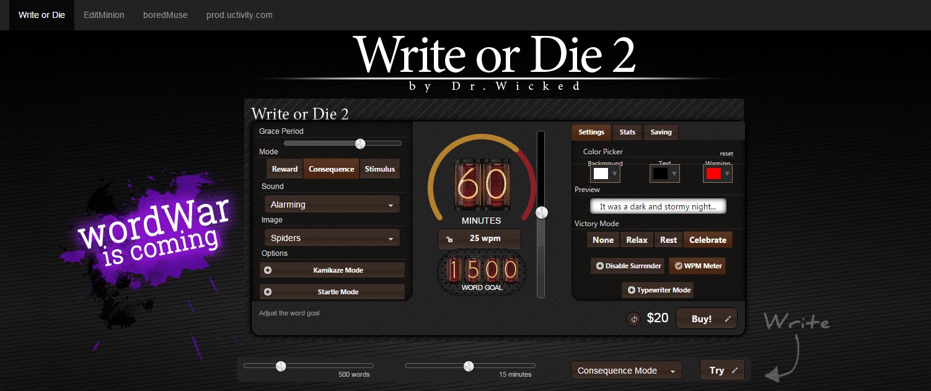
Task: Open the Warning color swatch picker
Action: pyautogui.click(x=718, y=174)
